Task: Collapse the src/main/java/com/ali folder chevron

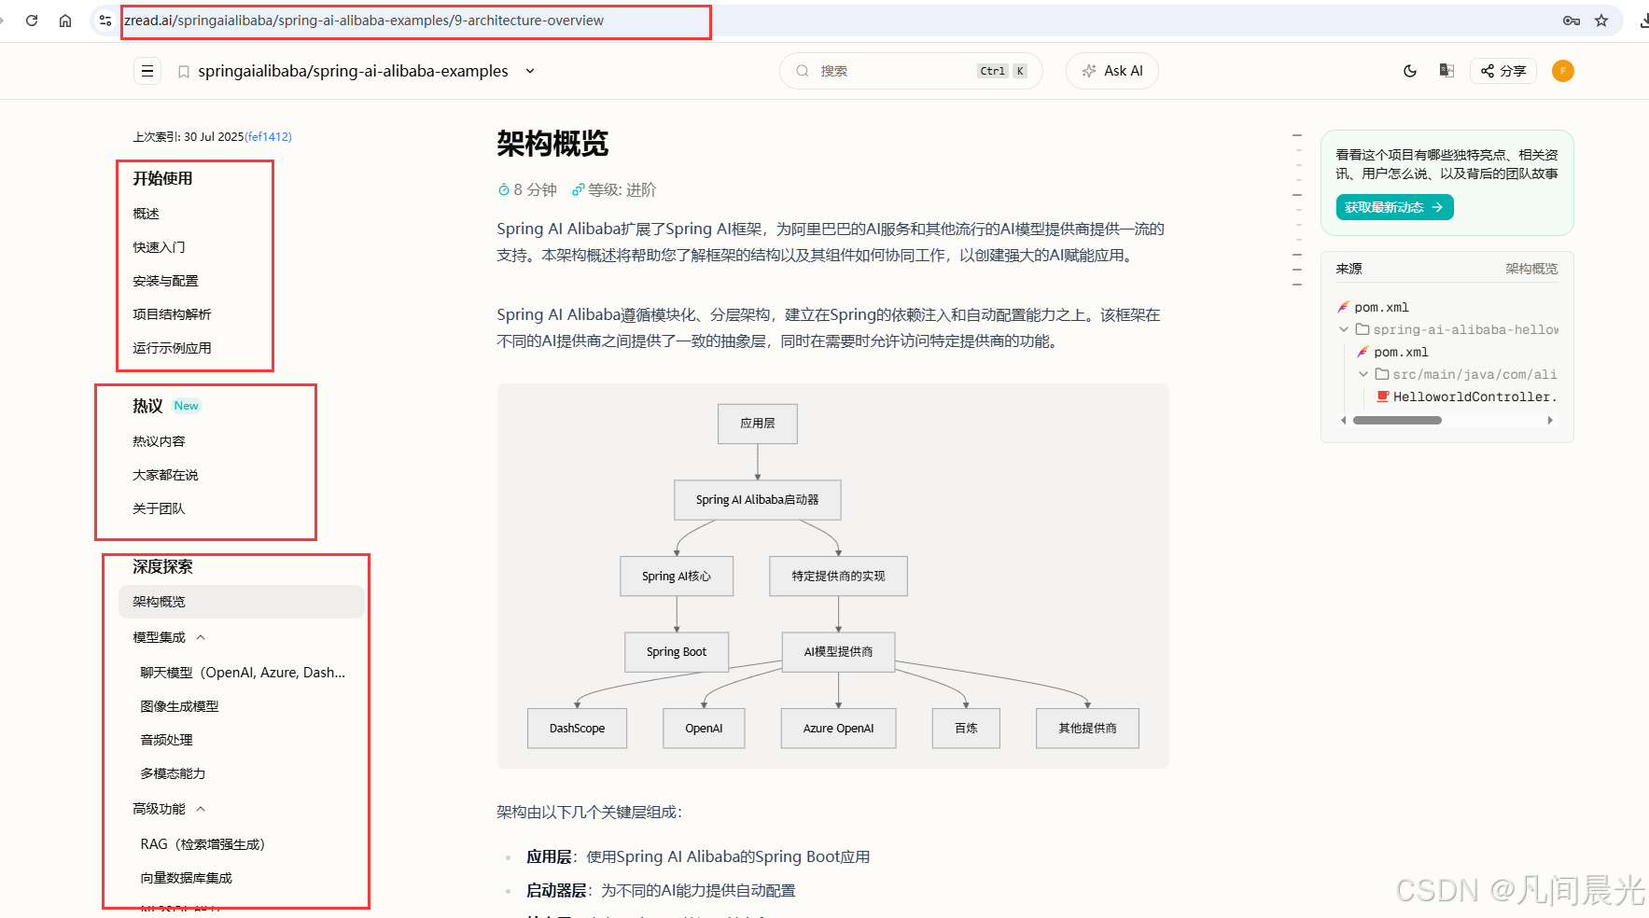Action: tap(1363, 374)
